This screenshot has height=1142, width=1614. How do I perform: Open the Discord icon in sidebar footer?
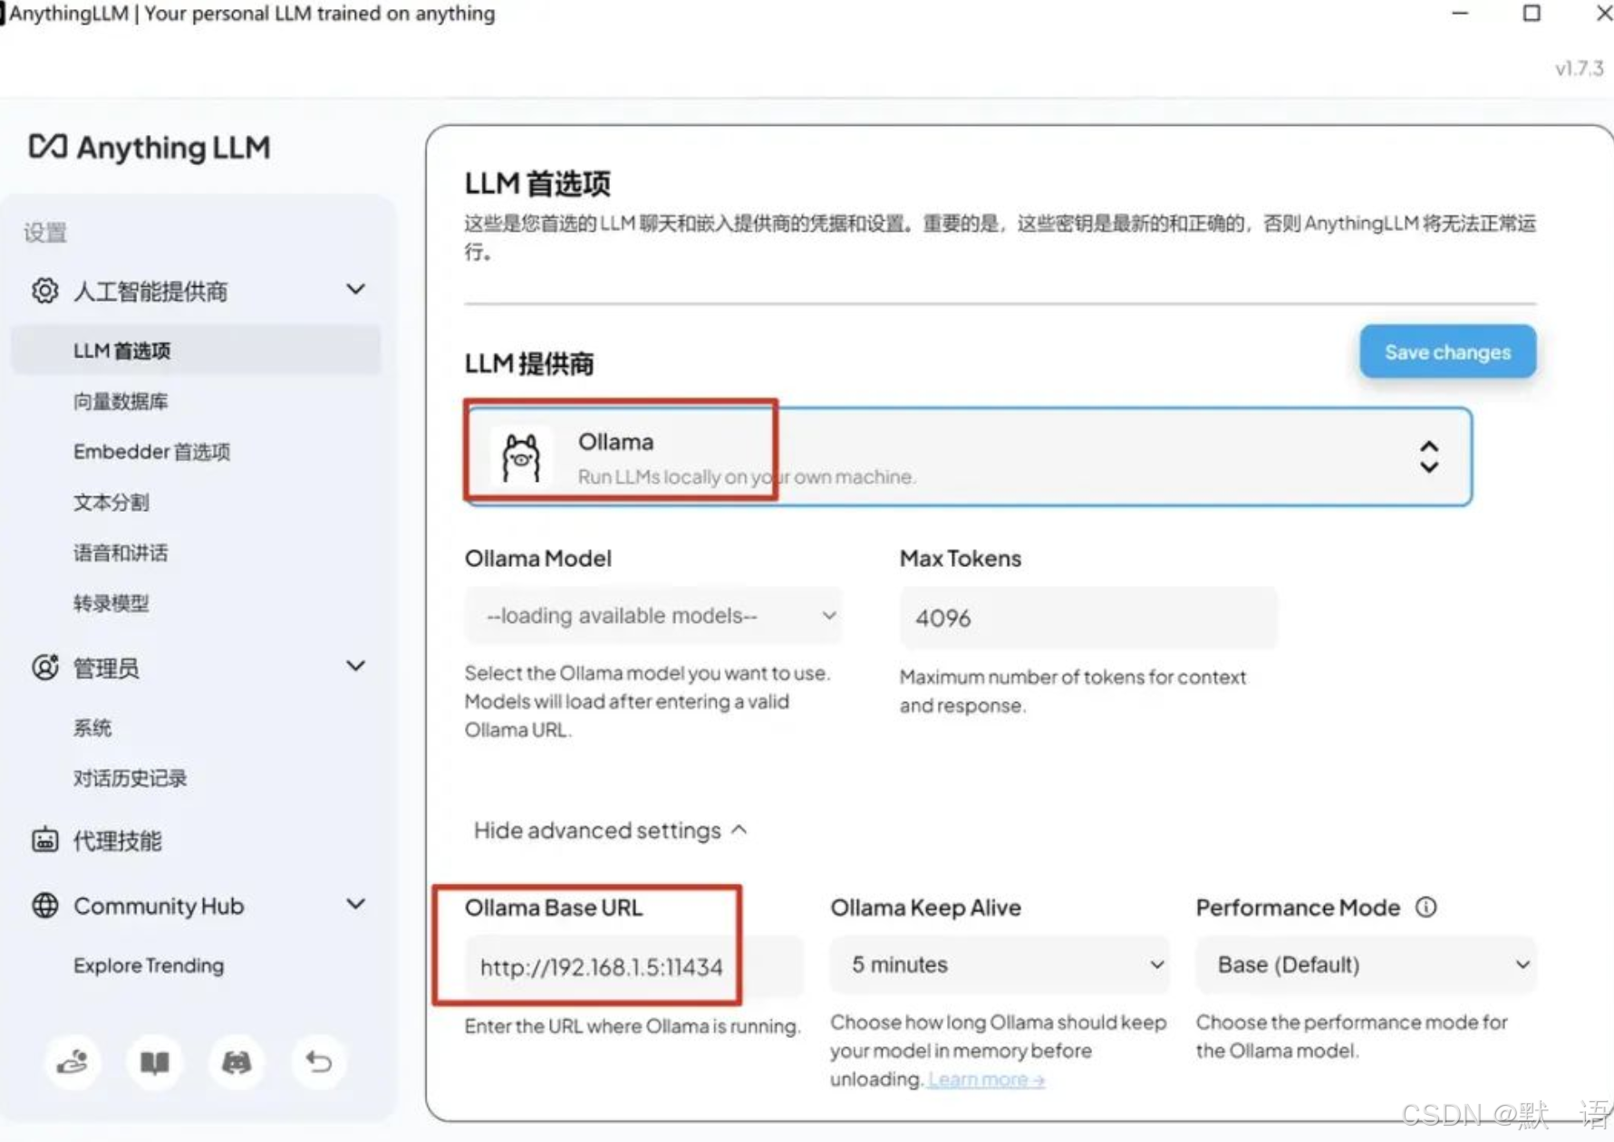click(237, 1061)
